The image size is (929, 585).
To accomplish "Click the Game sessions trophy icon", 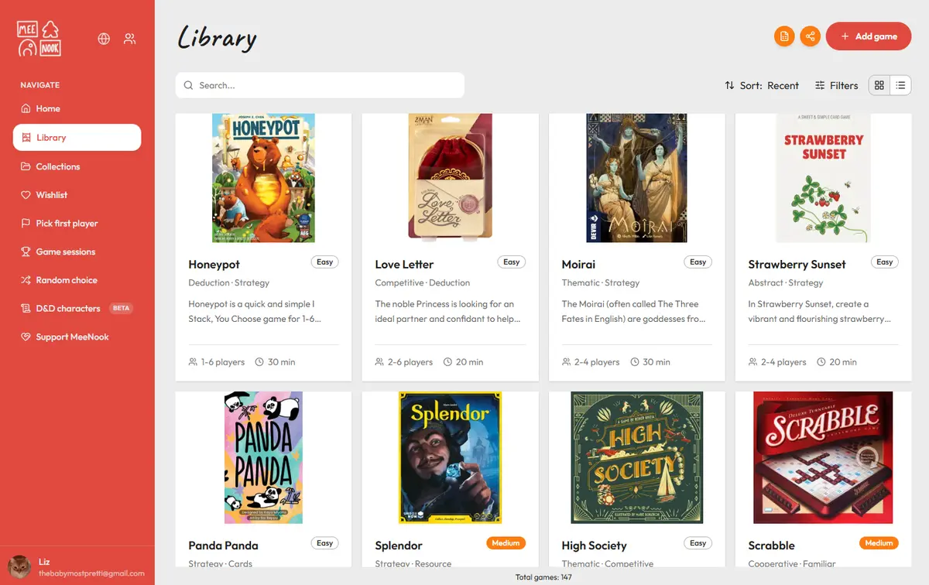I will (x=26, y=252).
